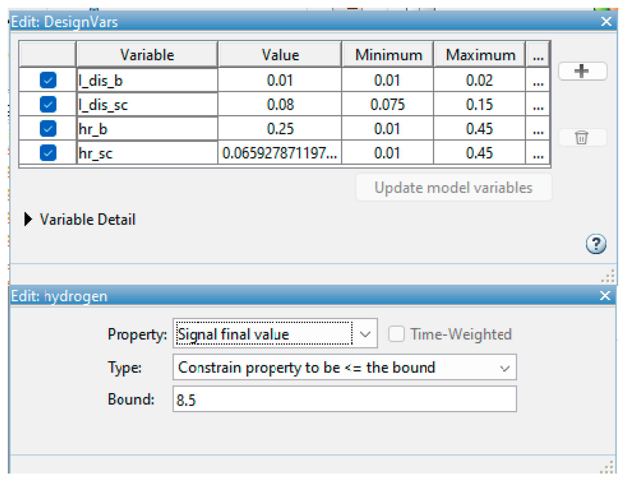Click the ellipsis column header

(538, 55)
